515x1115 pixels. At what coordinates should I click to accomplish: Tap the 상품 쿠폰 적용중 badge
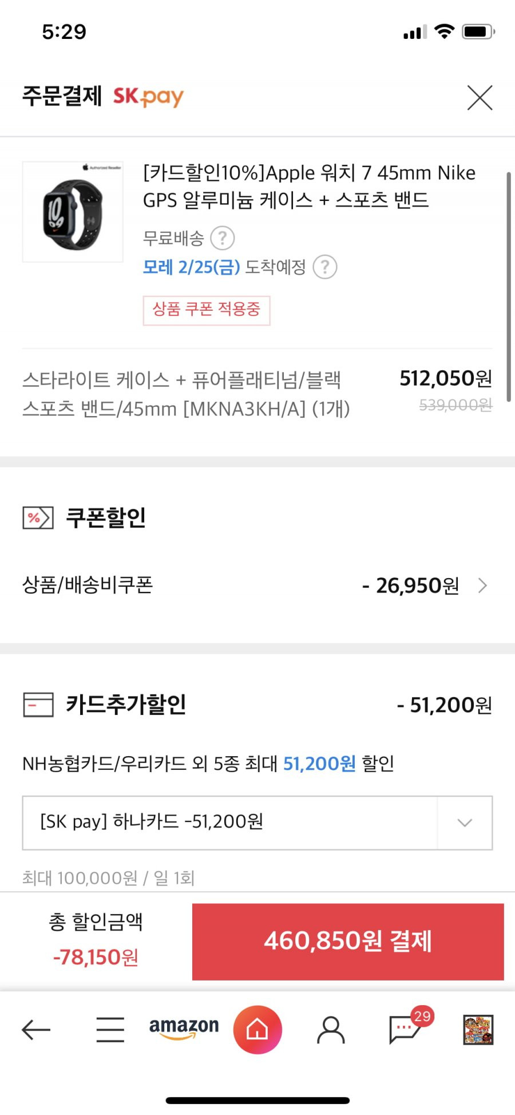(x=207, y=310)
